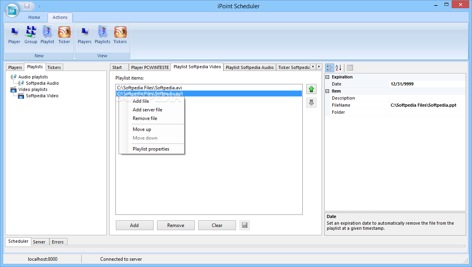
Task: Open the Tickers tab in left panel
Action: point(54,67)
